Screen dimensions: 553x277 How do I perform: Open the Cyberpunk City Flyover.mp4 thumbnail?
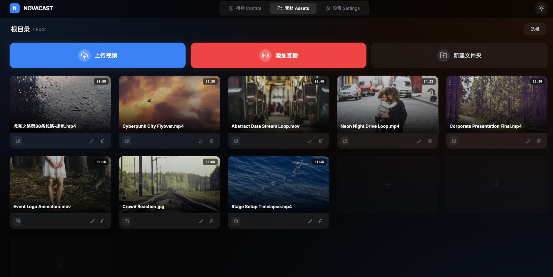pyautogui.click(x=169, y=104)
